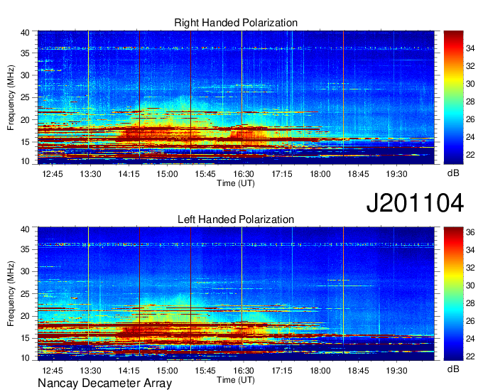The image size is (483, 392).
Task: Click the right-handed polarization spectrogram
Action: click(x=236, y=97)
